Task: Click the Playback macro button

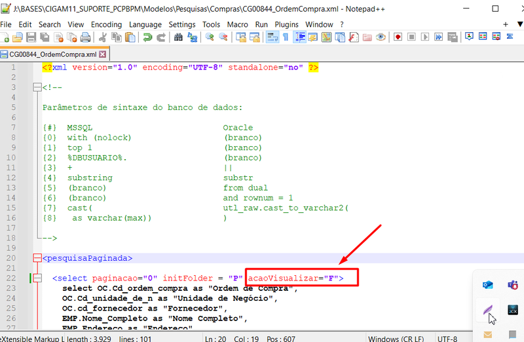Action: click(x=425, y=37)
